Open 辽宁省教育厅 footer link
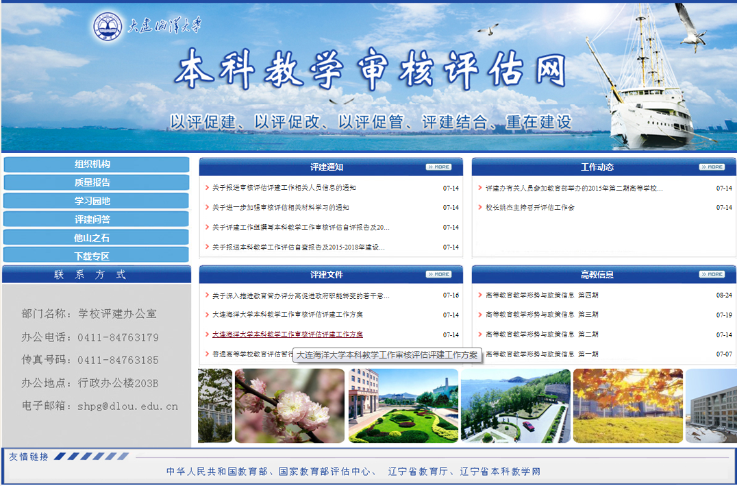 point(418,472)
